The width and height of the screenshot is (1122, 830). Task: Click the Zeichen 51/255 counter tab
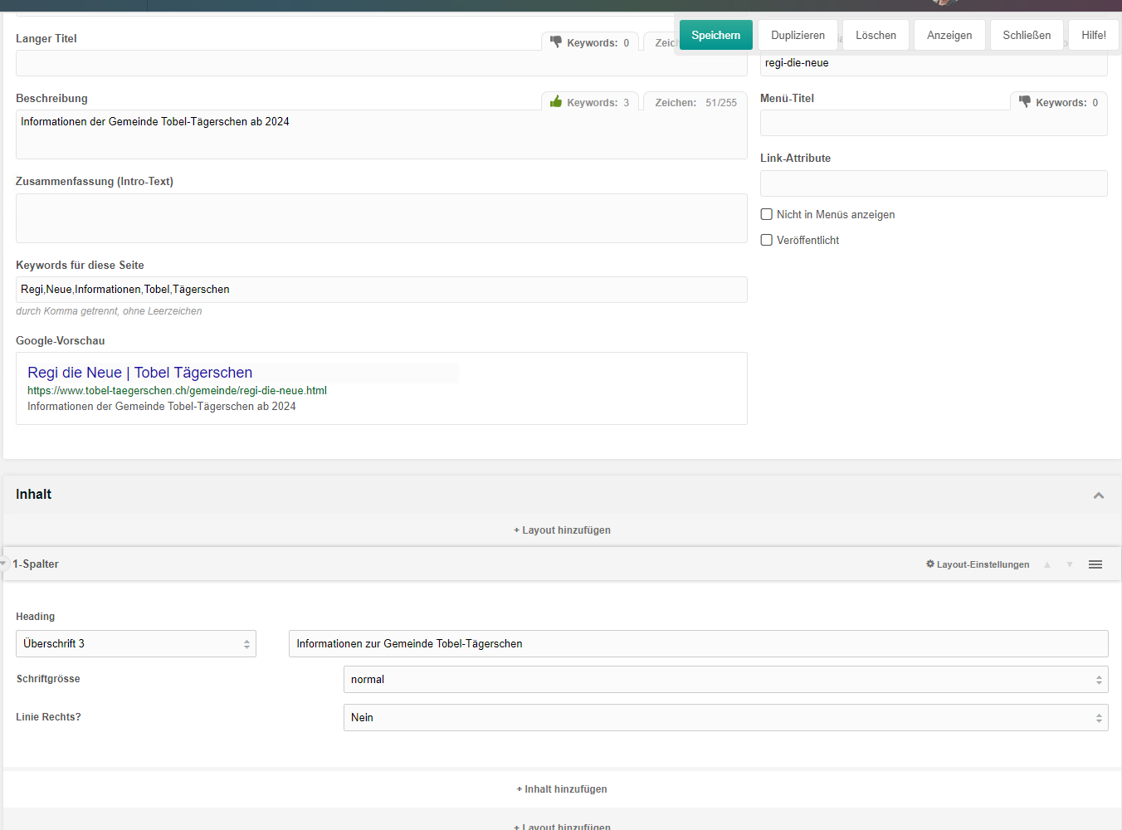pyautogui.click(x=695, y=103)
